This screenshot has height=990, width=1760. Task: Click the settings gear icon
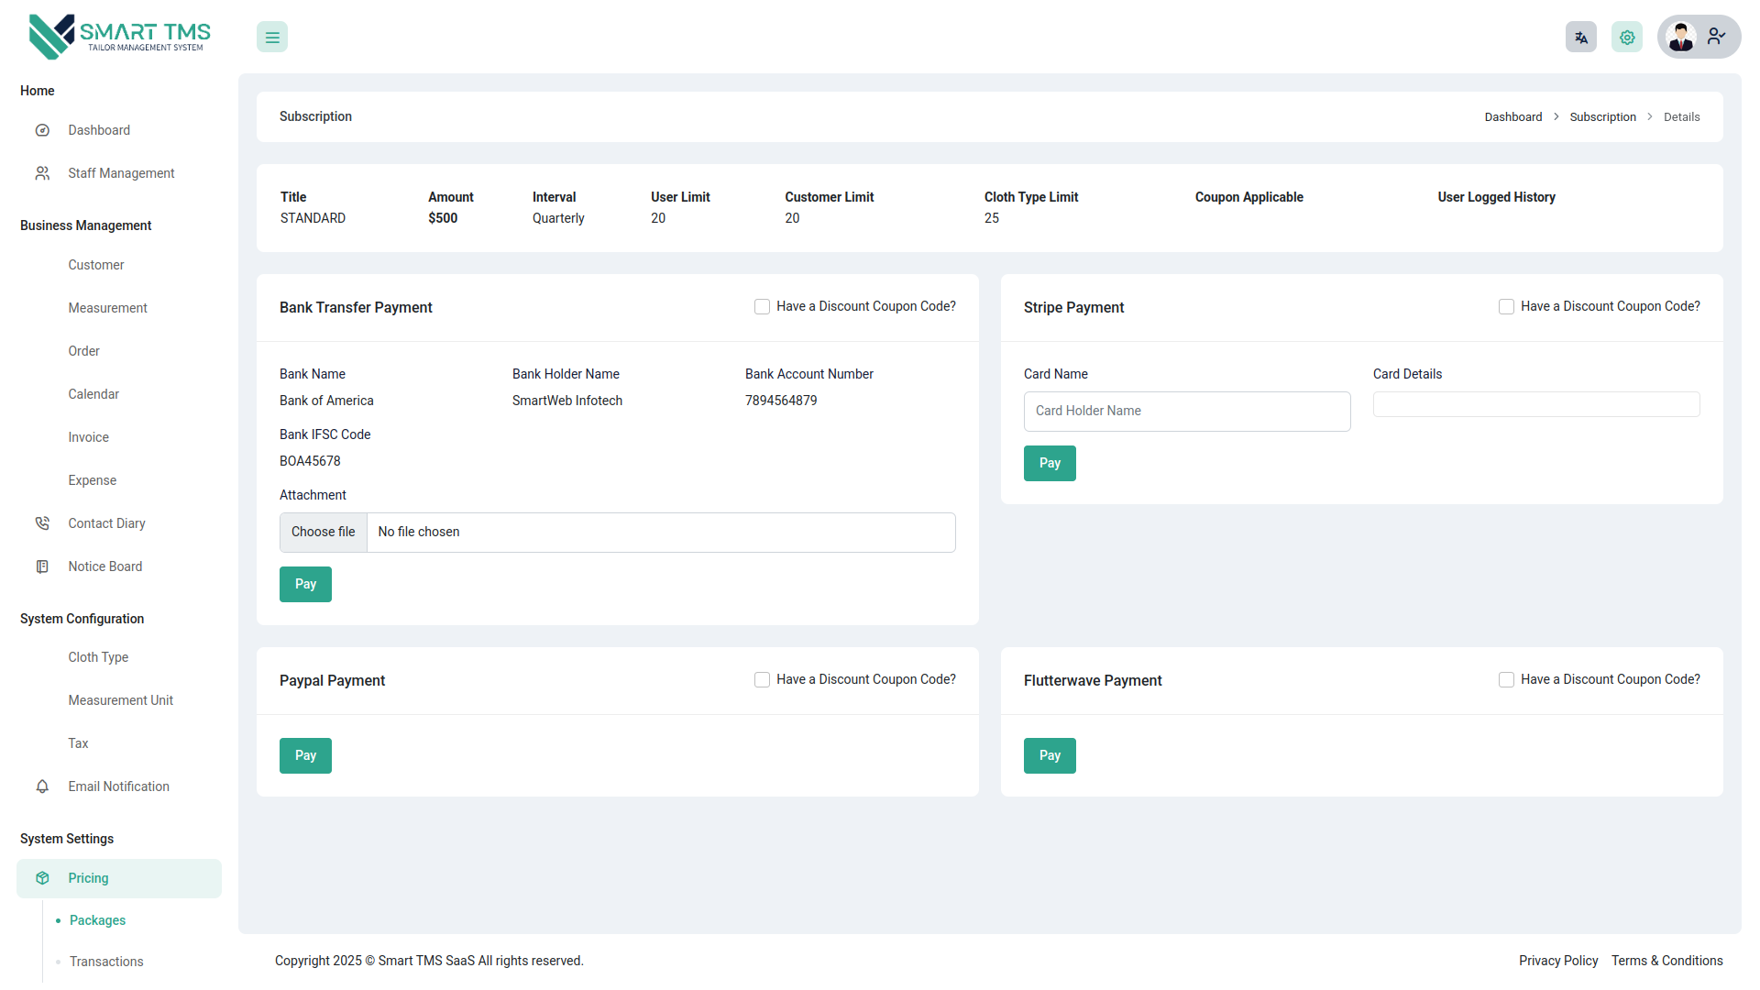1627,37
